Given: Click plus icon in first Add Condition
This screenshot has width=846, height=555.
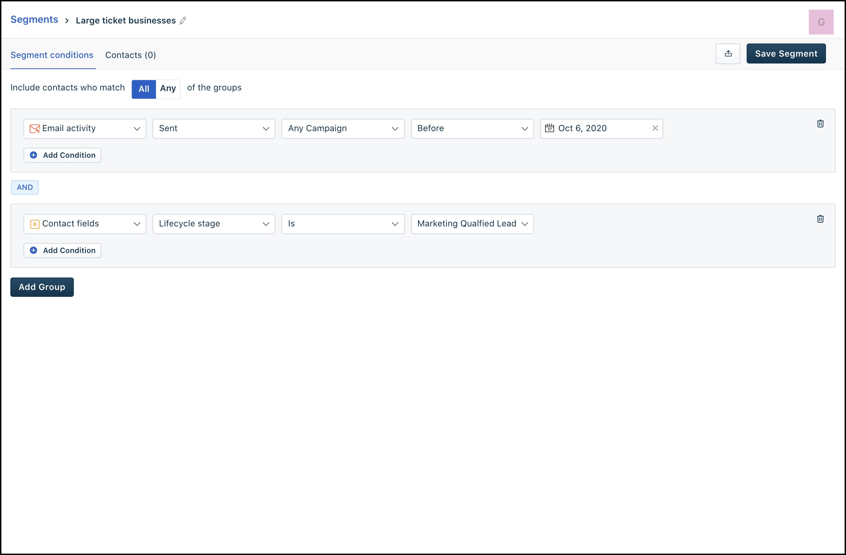Looking at the screenshot, I should [x=33, y=155].
